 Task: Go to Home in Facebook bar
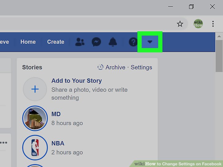28,42
